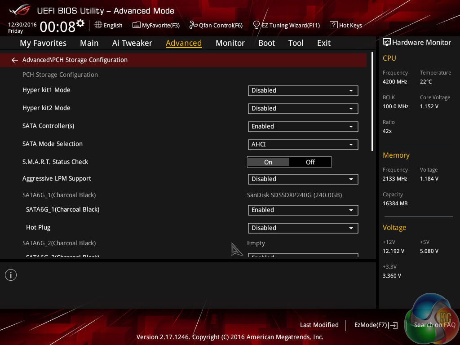Click the vertical scrollbar of settings list
Screen dimensions: 460x345
(x=372, y=102)
